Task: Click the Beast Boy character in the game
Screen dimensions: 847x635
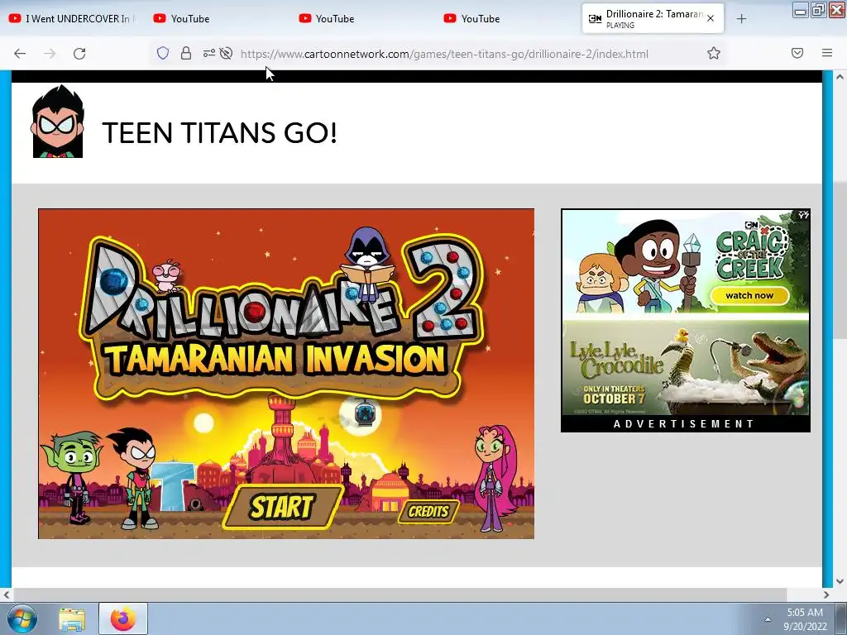Action: click(x=74, y=476)
